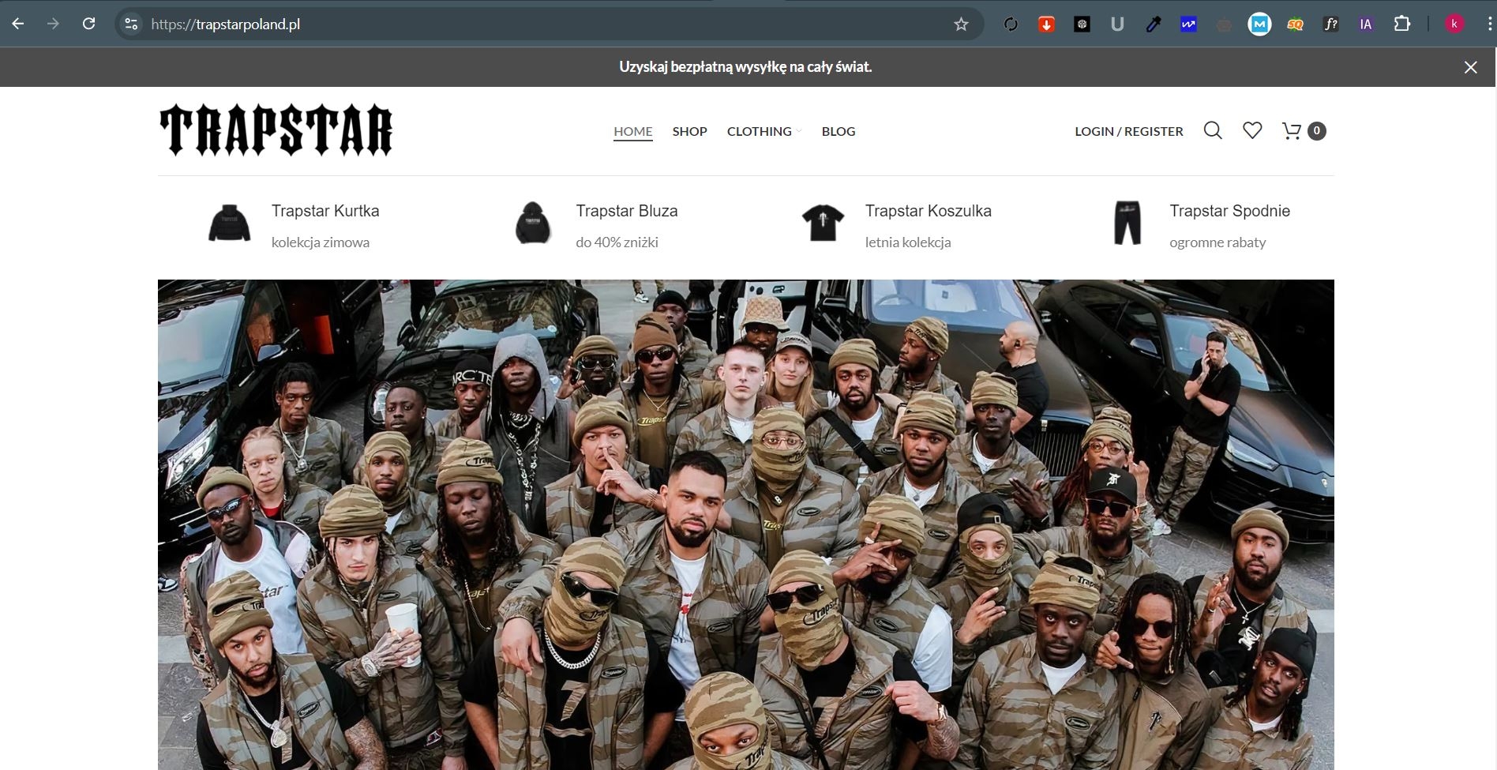The height and width of the screenshot is (770, 1497).
Task: Open the wishlist heart icon
Action: coord(1252,131)
